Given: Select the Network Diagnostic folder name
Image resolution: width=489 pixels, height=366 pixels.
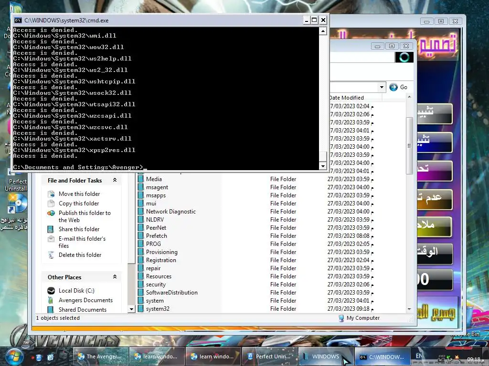Looking at the screenshot, I should (171, 212).
